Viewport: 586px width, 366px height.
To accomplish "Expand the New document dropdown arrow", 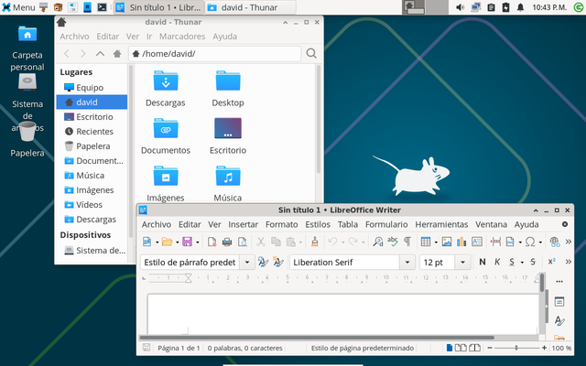I will tap(157, 242).
